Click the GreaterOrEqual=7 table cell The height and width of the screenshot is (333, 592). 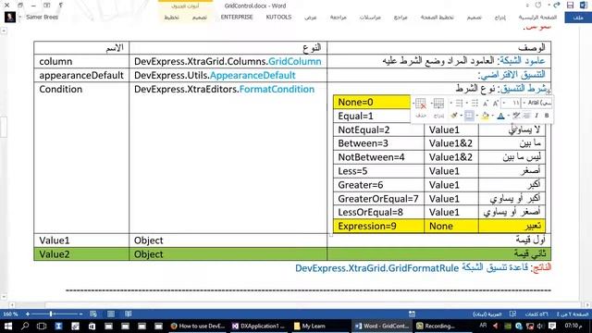click(x=378, y=199)
